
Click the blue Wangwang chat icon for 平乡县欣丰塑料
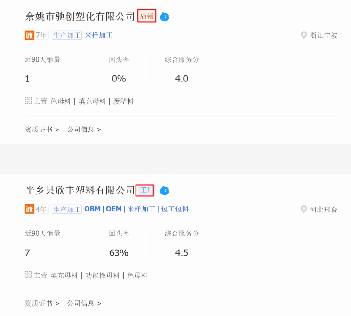tap(165, 191)
